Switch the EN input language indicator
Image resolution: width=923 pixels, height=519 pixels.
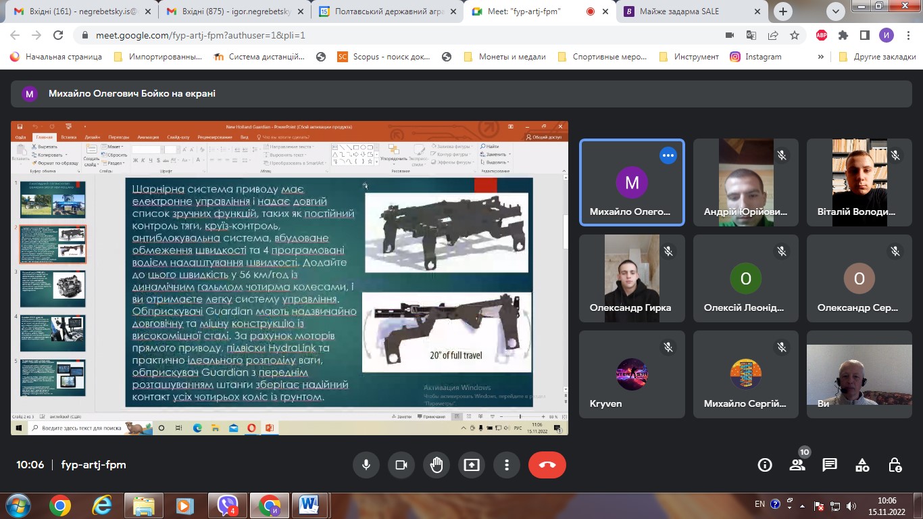[759, 504]
